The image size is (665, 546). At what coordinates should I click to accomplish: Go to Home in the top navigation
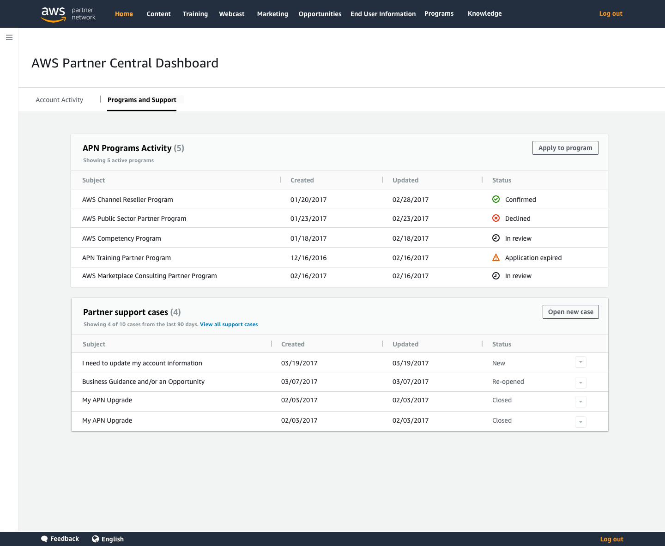click(124, 14)
